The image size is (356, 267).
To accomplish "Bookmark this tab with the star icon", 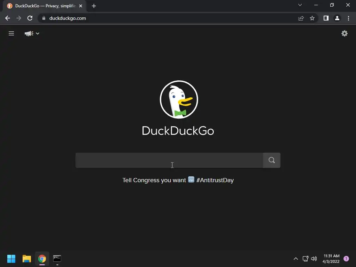I will click(x=312, y=18).
